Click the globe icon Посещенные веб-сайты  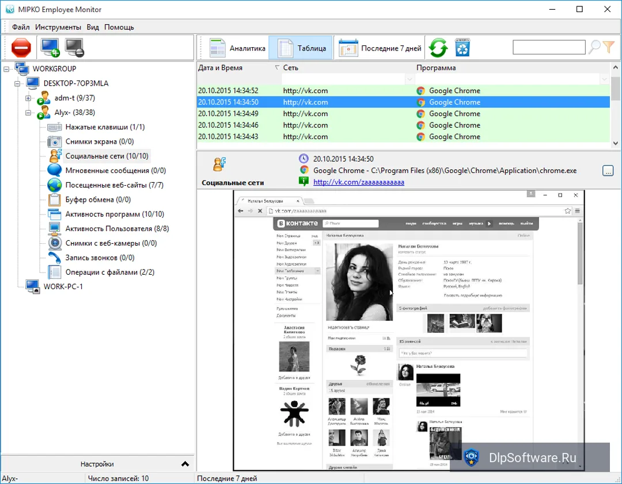pyautogui.click(x=54, y=185)
